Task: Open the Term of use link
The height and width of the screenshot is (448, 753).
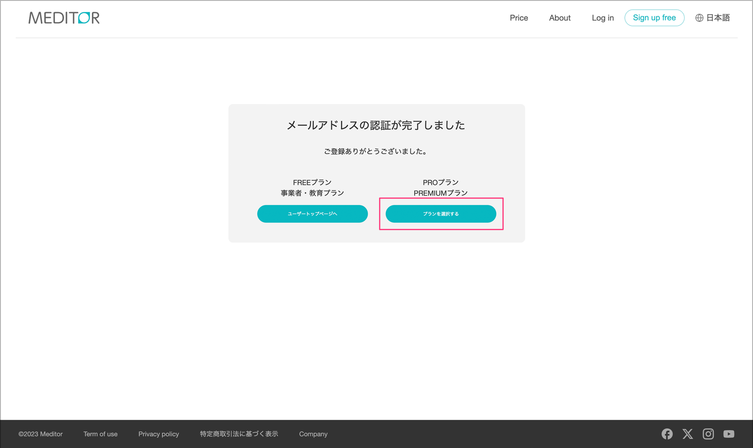Action: (x=100, y=434)
